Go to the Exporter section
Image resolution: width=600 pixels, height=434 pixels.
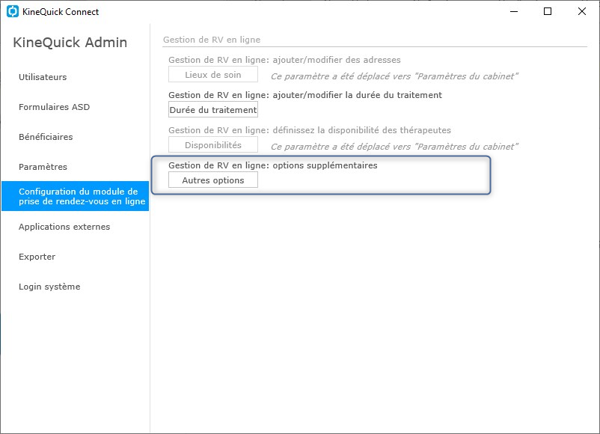point(37,257)
